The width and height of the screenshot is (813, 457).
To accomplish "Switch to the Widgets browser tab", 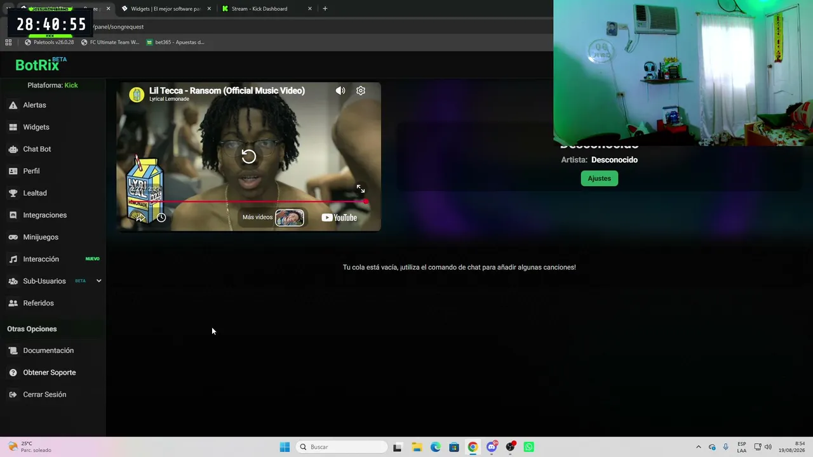I will pos(164,9).
